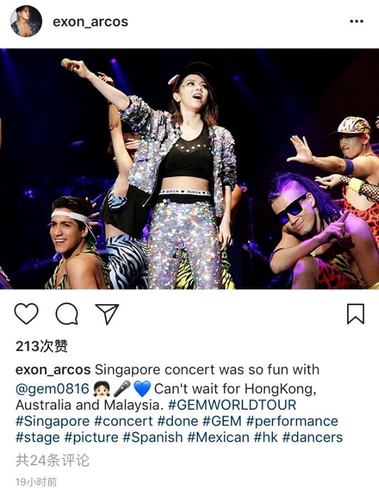View the 213 likes list
This screenshot has width=379, height=495.
[42, 346]
